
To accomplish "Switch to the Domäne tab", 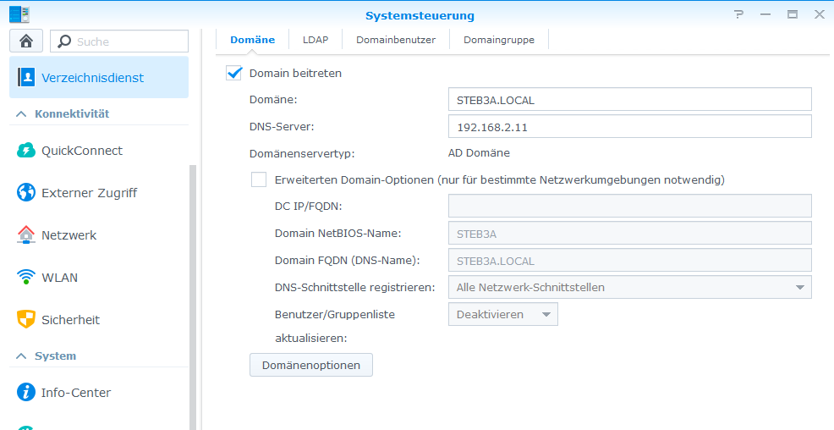I will coord(253,40).
